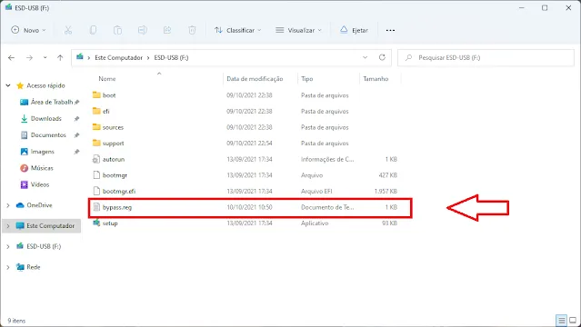Click the sources folder icon
Viewport: 581px width, 327px height.
click(x=96, y=127)
